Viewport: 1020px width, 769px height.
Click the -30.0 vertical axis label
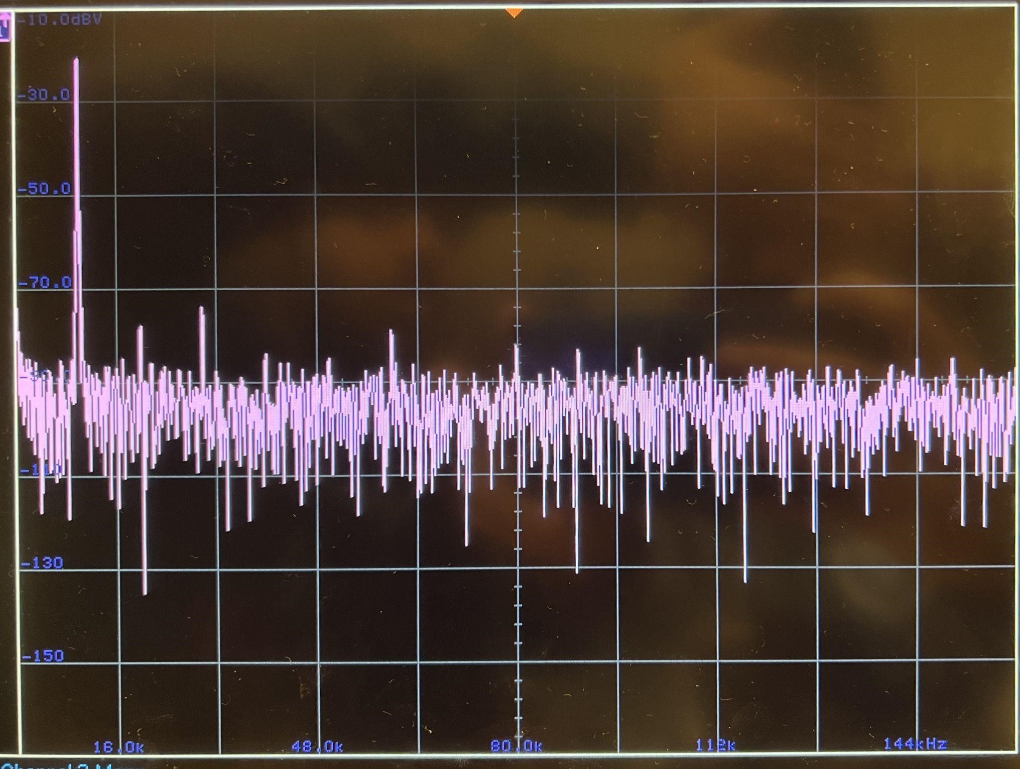[44, 95]
